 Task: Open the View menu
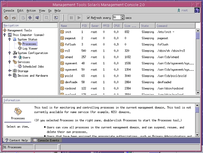point(42,11)
